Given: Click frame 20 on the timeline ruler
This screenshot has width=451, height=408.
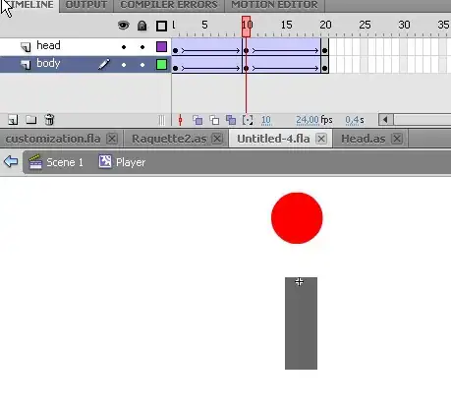Looking at the screenshot, I should [325, 25].
